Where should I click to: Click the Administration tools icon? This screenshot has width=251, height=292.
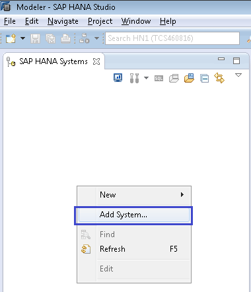coord(134,78)
